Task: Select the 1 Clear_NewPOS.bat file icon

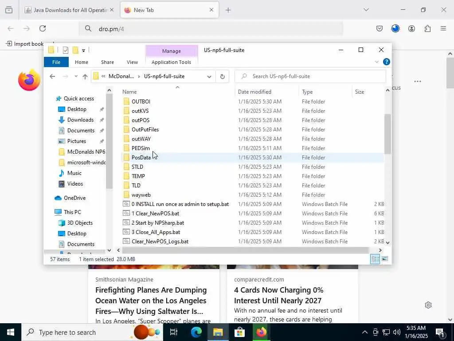Action: [126, 214]
